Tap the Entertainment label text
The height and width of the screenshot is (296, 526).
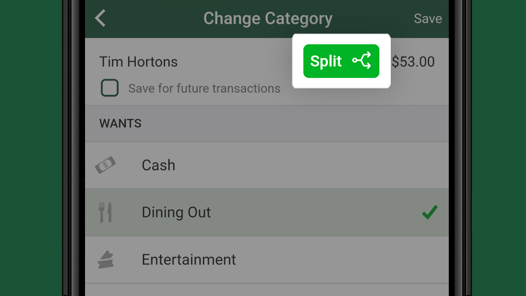coord(189,259)
